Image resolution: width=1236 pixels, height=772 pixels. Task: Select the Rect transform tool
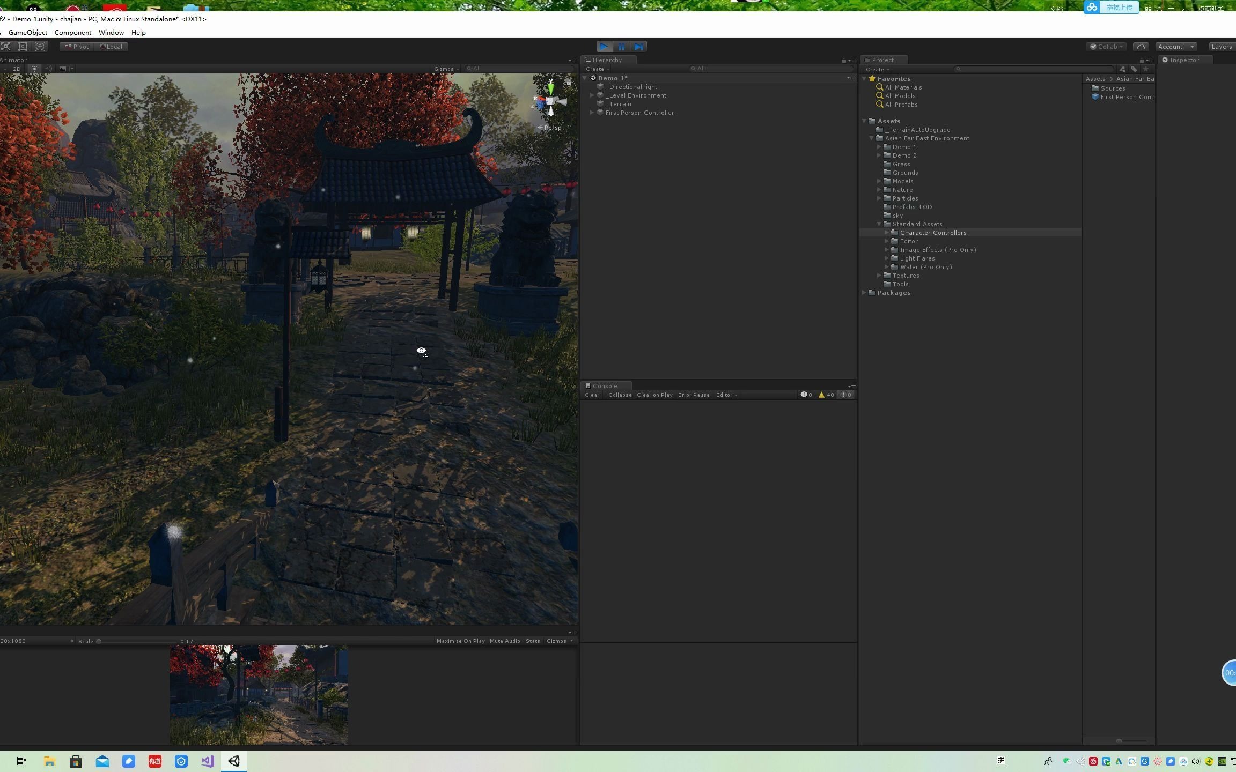(23, 47)
